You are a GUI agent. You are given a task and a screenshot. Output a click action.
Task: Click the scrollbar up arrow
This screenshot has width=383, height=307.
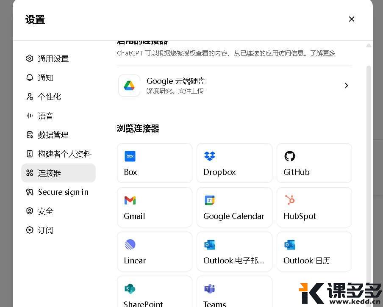click(x=369, y=45)
